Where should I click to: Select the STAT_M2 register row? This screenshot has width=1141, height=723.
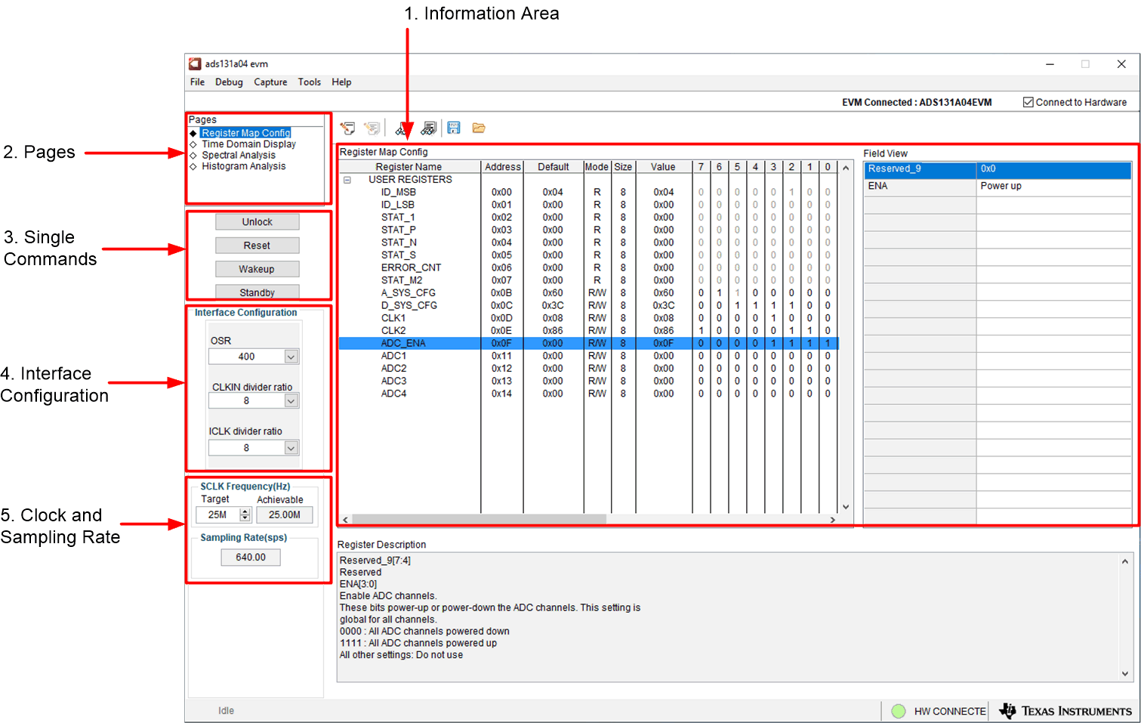pos(588,280)
